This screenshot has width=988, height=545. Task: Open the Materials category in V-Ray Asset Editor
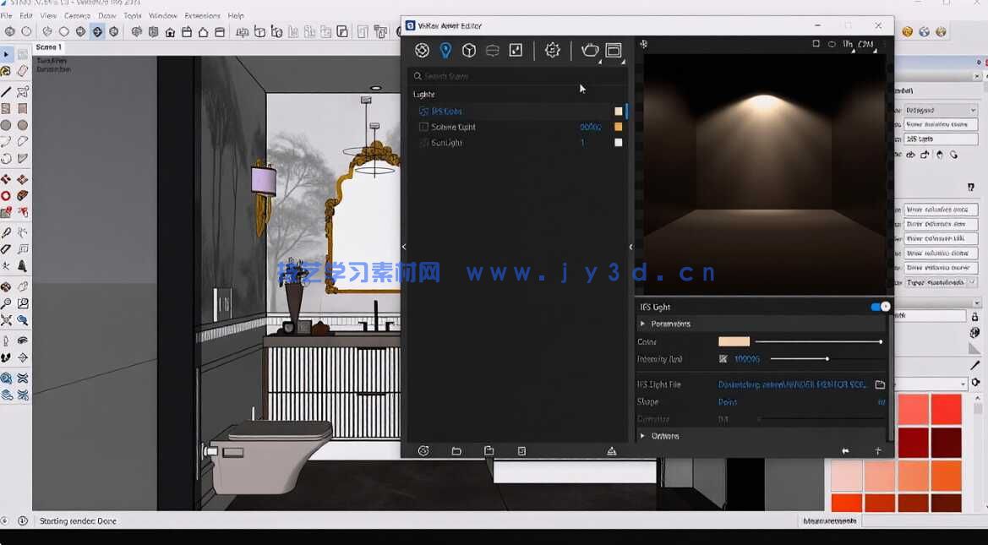(422, 50)
